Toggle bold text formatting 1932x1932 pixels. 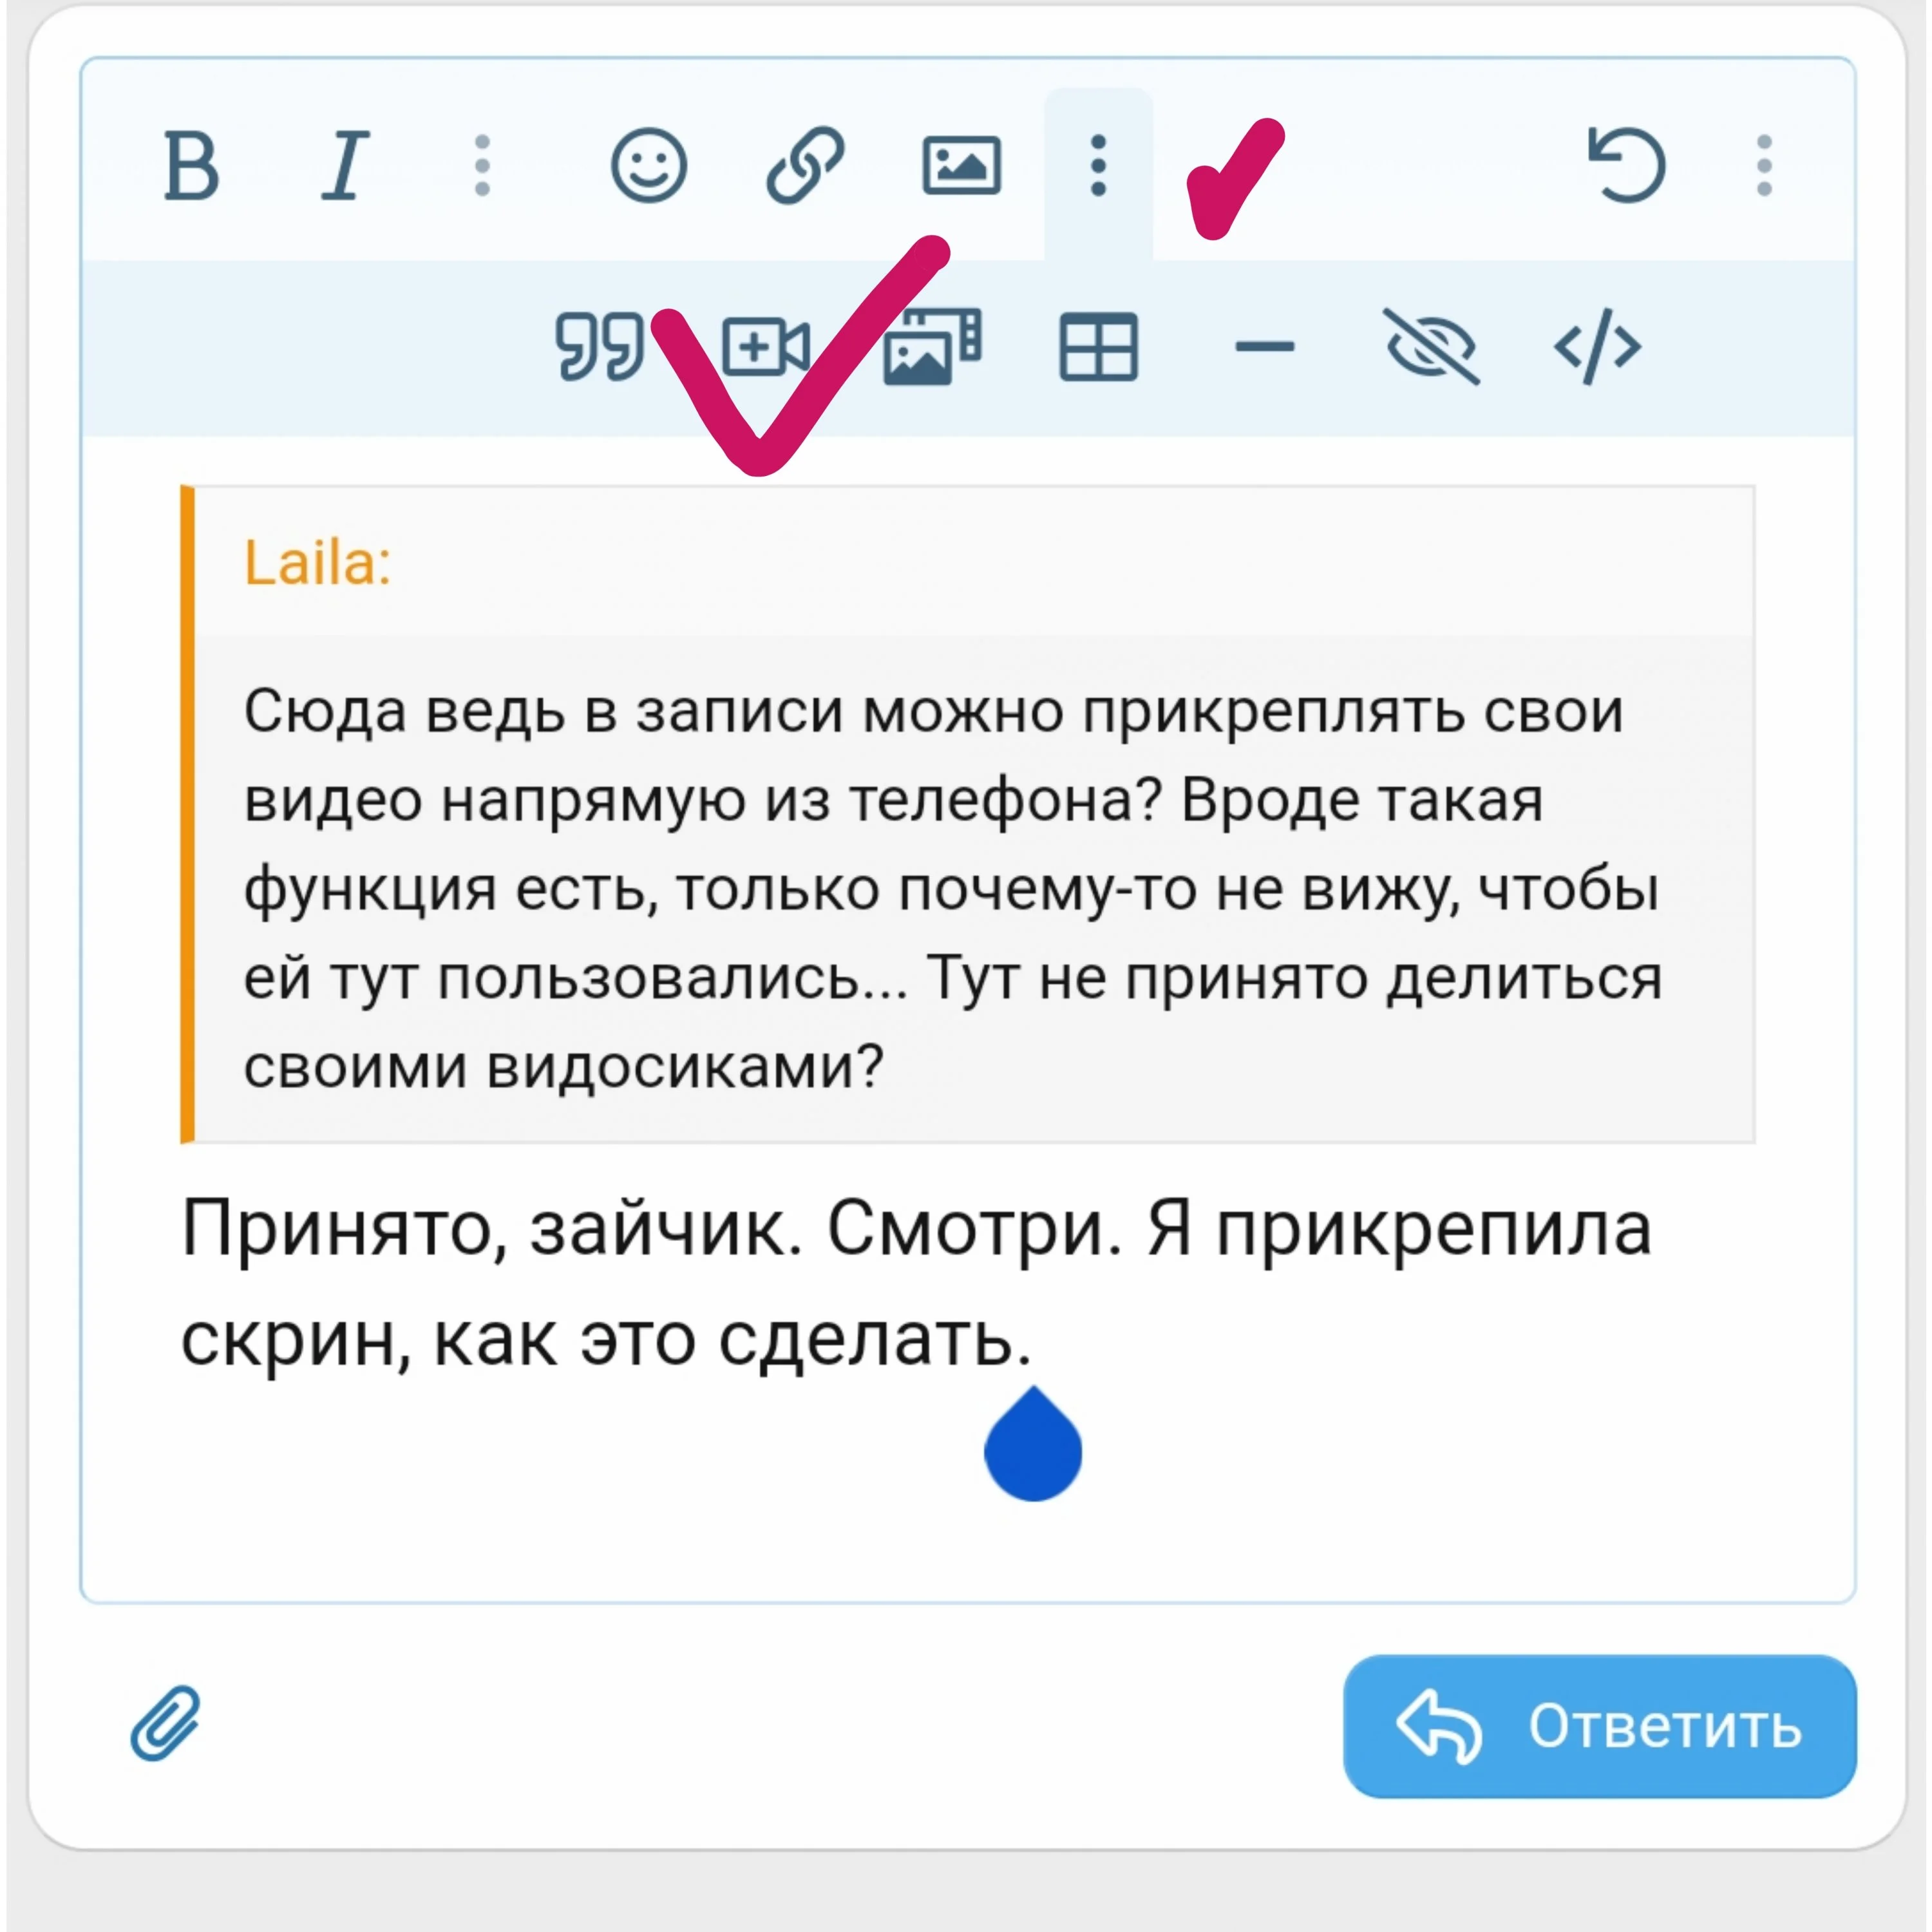pos(191,166)
